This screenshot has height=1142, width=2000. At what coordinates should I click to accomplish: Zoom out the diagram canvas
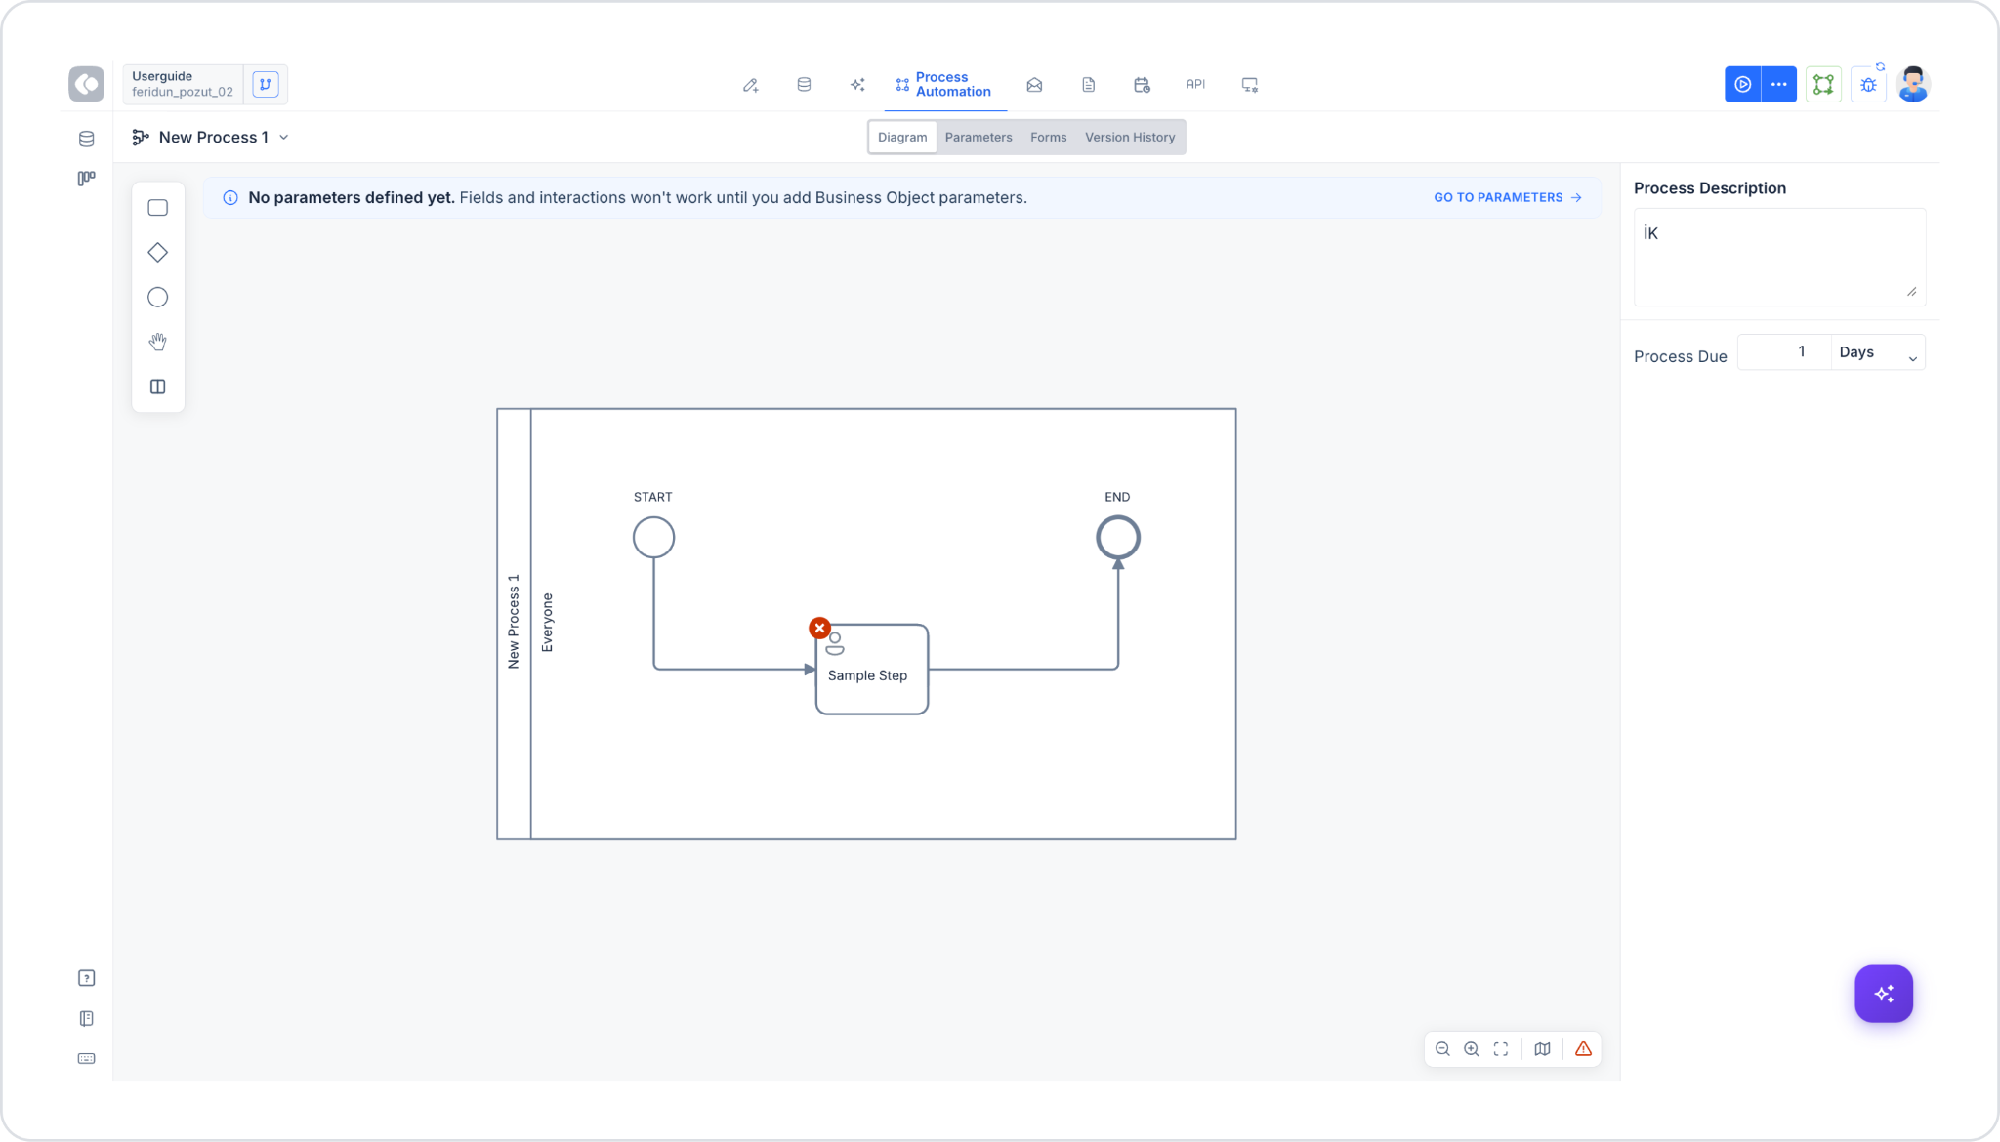(1442, 1049)
